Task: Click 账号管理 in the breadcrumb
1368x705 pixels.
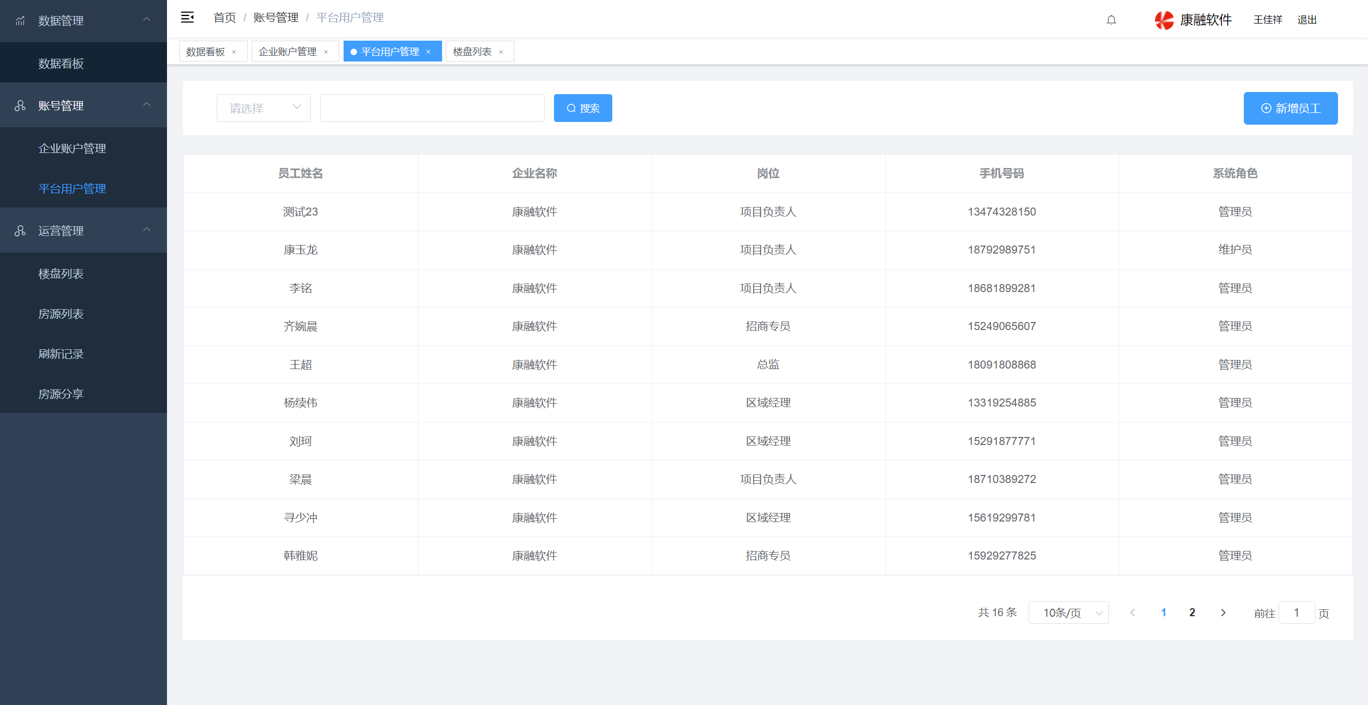Action: tap(276, 18)
